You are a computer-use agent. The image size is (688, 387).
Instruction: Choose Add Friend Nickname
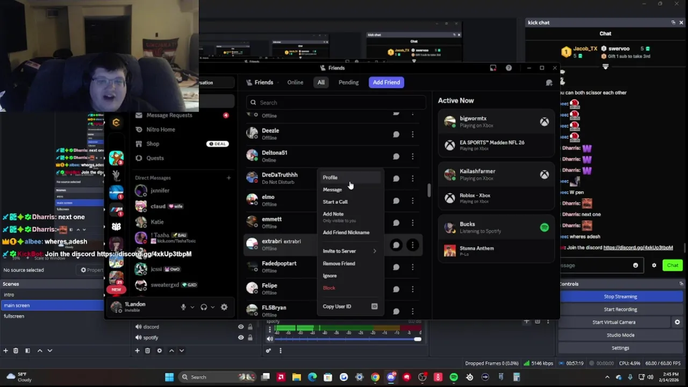pyautogui.click(x=349, y=232)
